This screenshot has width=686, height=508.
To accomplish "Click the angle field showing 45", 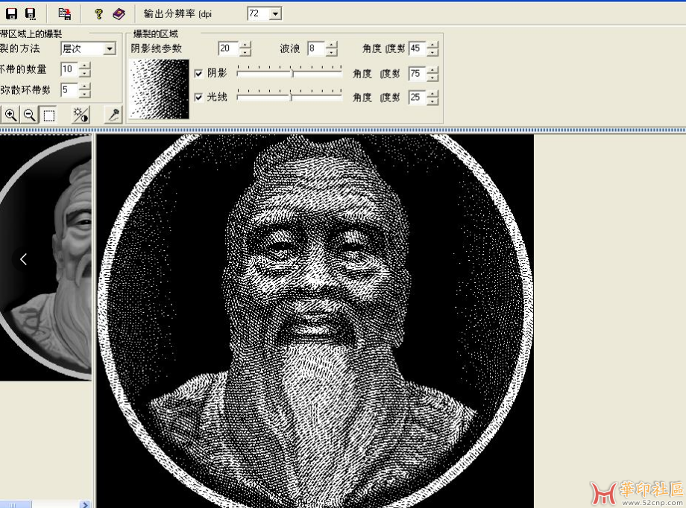I will click(416, 48).
